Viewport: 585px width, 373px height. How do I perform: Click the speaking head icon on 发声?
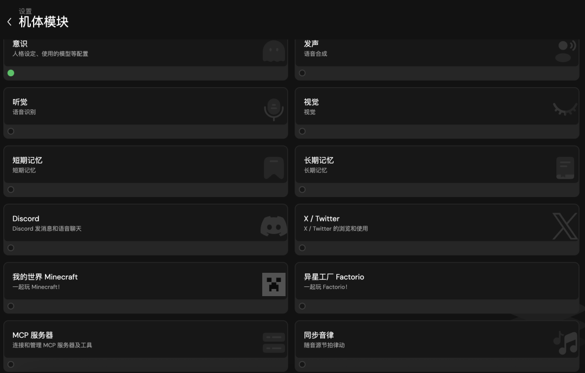click(x=565, y=51)
